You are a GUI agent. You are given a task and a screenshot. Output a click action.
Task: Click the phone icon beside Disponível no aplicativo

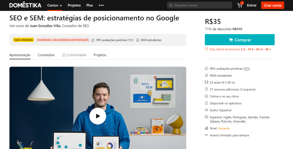click(x=206, y=103)
